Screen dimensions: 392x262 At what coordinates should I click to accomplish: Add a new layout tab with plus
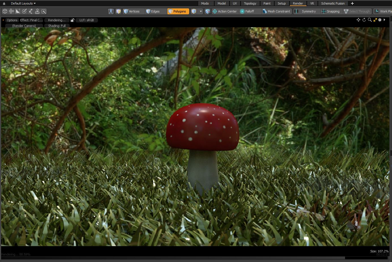(352, 3)
